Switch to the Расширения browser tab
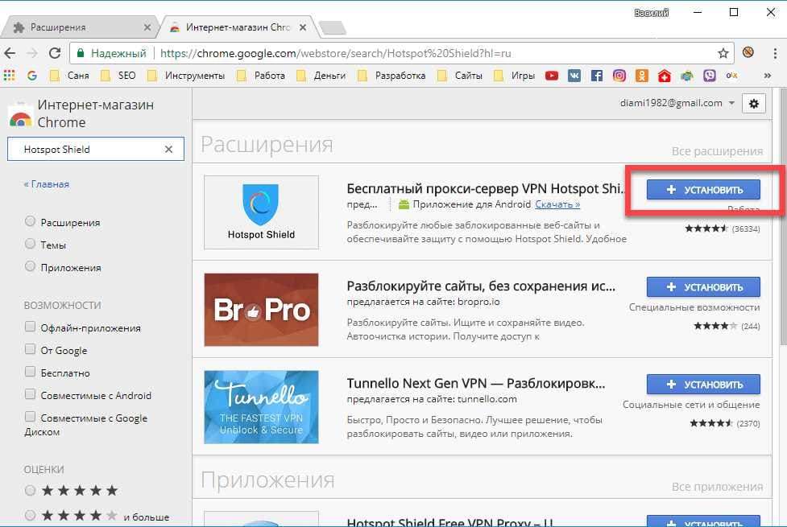The width and height of the screenshot is (787, 527). point(79,27)
